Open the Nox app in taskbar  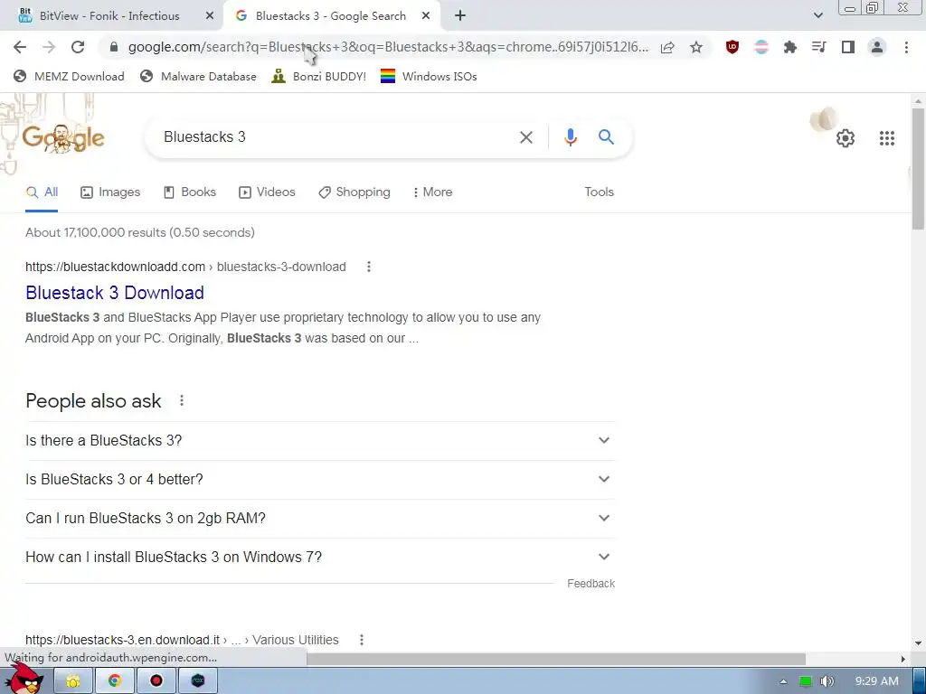click(198, 681)
